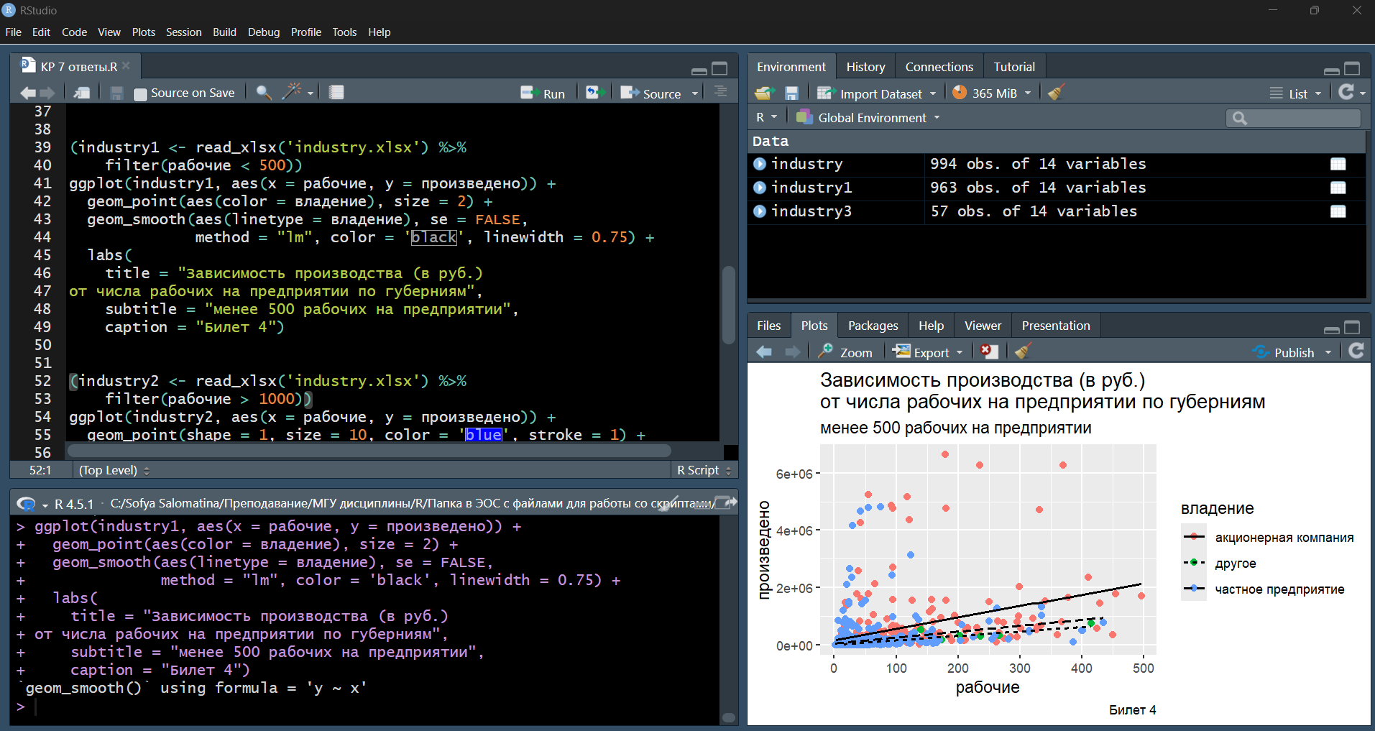Click the compile report notebook icon
1375x731 pixels.
336,93
